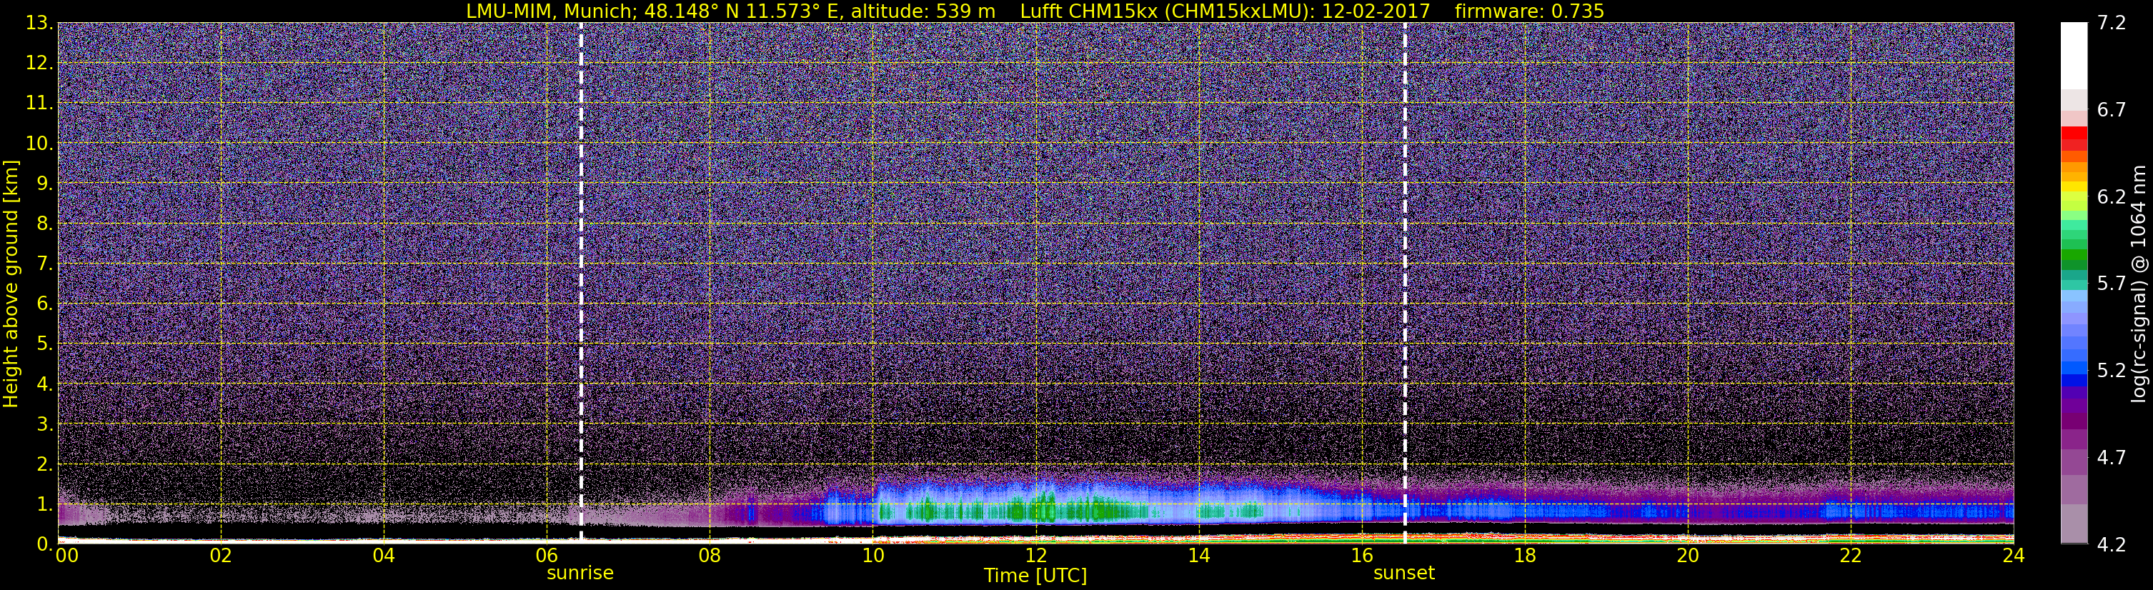
Task: Click the time axis tick label "20"
Action: pos(1688,556)
